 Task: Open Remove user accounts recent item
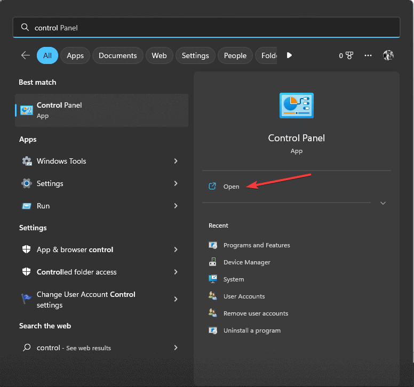tap(256, 313)
